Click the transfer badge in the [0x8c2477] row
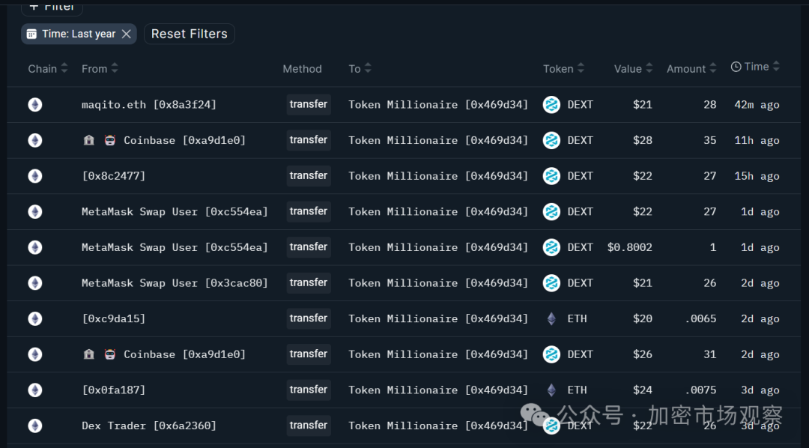The image size is (809, 448). (309, 175)
